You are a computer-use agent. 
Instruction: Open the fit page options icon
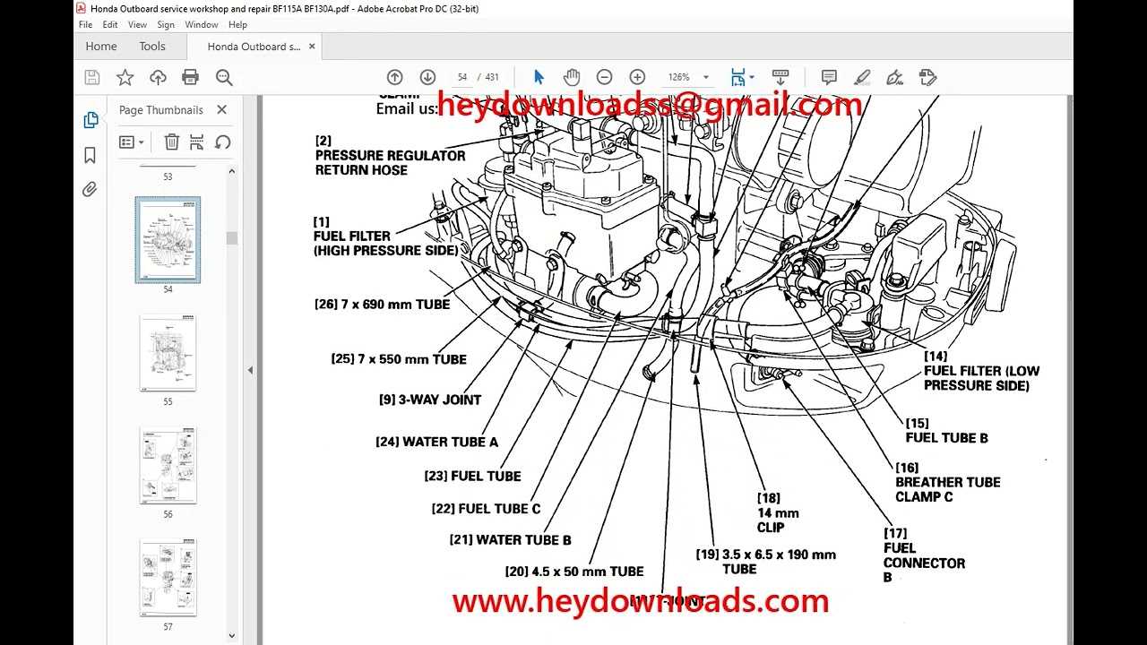click(742, 77)
